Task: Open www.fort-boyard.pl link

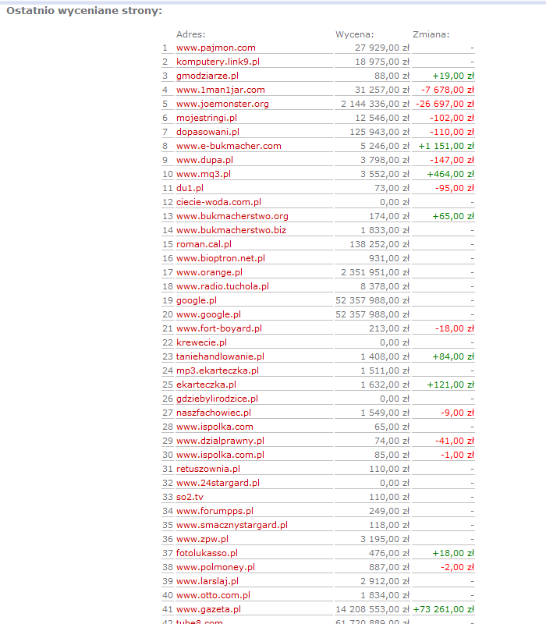Action: 219,328
